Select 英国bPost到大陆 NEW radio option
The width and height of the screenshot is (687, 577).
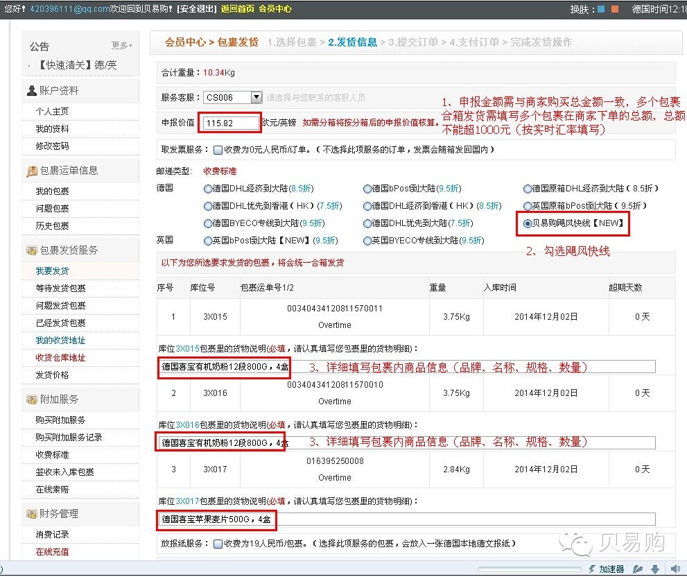click(208, 241)
